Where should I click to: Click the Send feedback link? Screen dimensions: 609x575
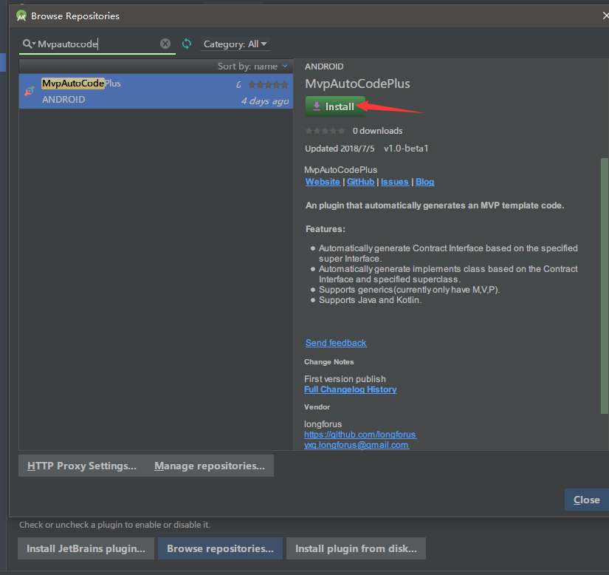click(336, 342)
